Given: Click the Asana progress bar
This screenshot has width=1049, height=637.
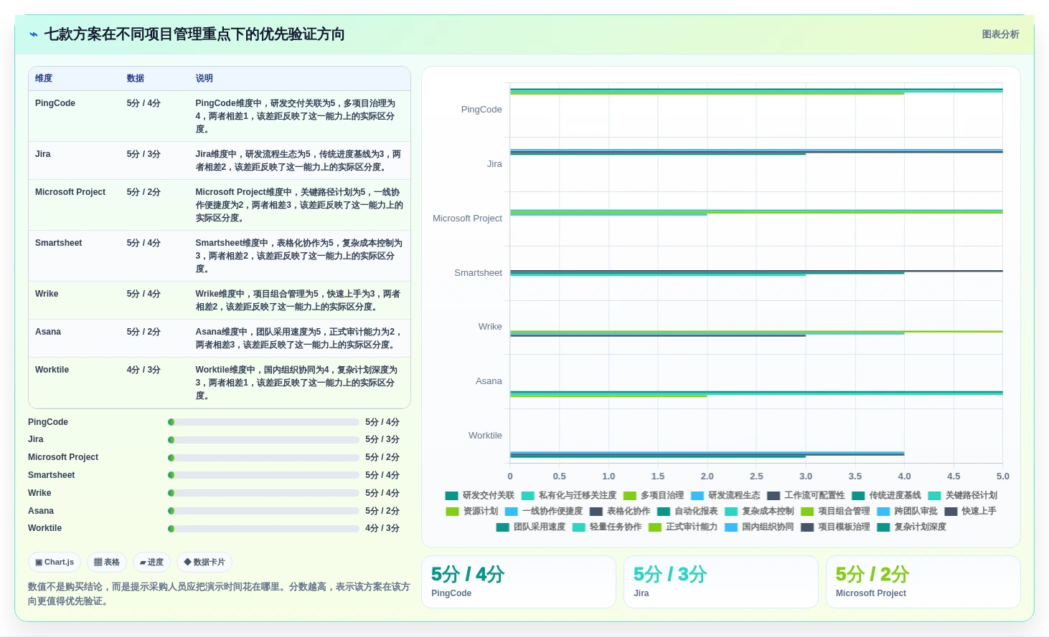Looking at the screenshot, I should (263, 511).
